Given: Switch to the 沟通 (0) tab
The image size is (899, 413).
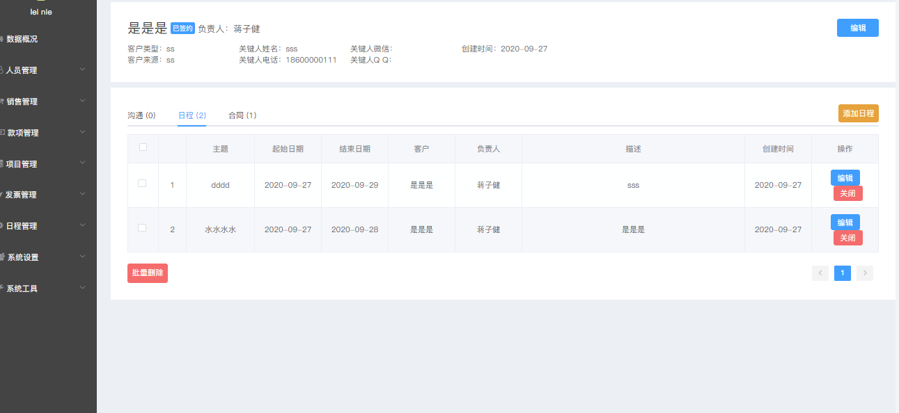Looking at the screenshot, I should click(x=141, y=115).
